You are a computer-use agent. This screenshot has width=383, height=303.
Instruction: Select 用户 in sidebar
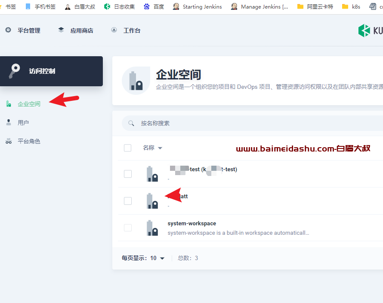(x=23, y=122)
